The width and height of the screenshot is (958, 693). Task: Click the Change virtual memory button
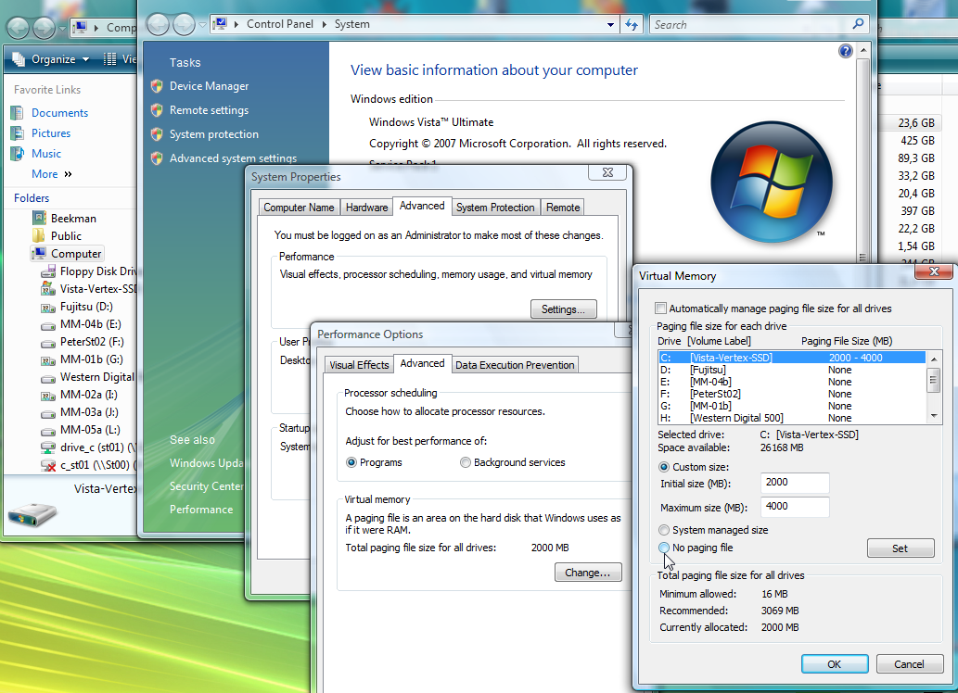coord(588,573)
